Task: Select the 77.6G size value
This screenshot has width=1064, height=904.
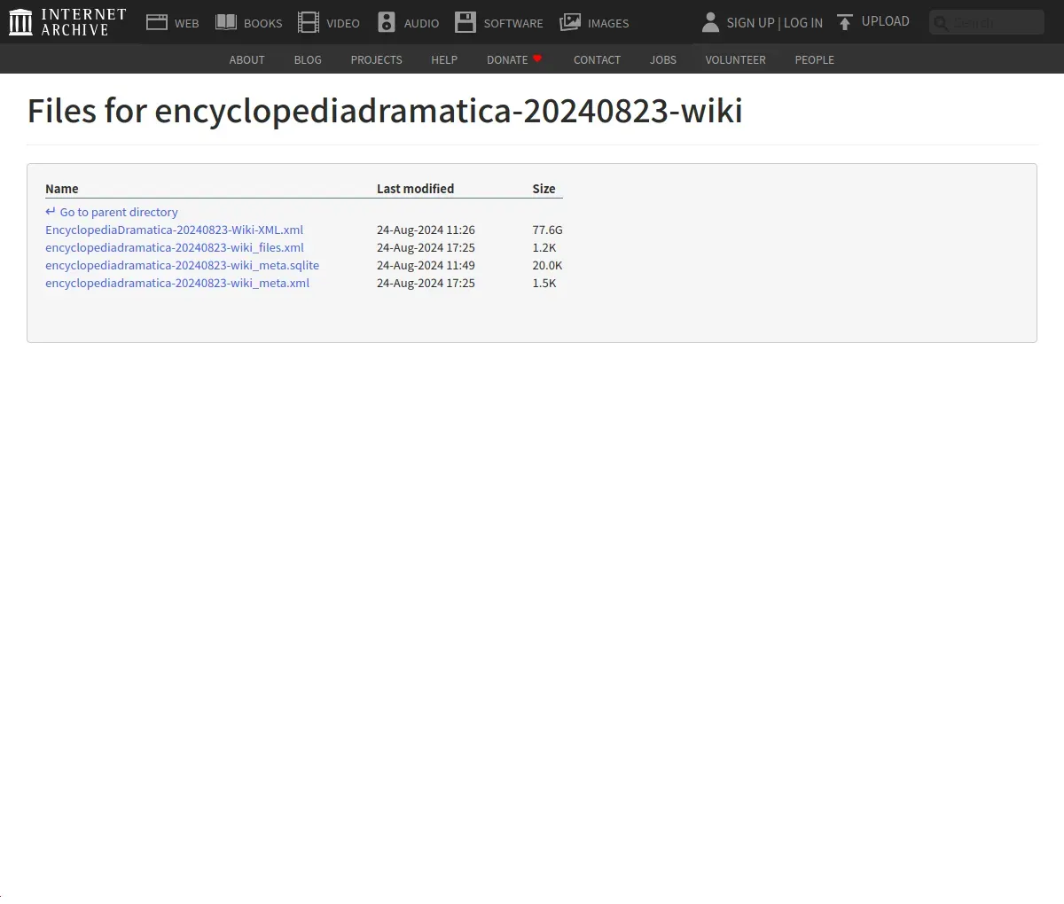Action: pos(547,230)
